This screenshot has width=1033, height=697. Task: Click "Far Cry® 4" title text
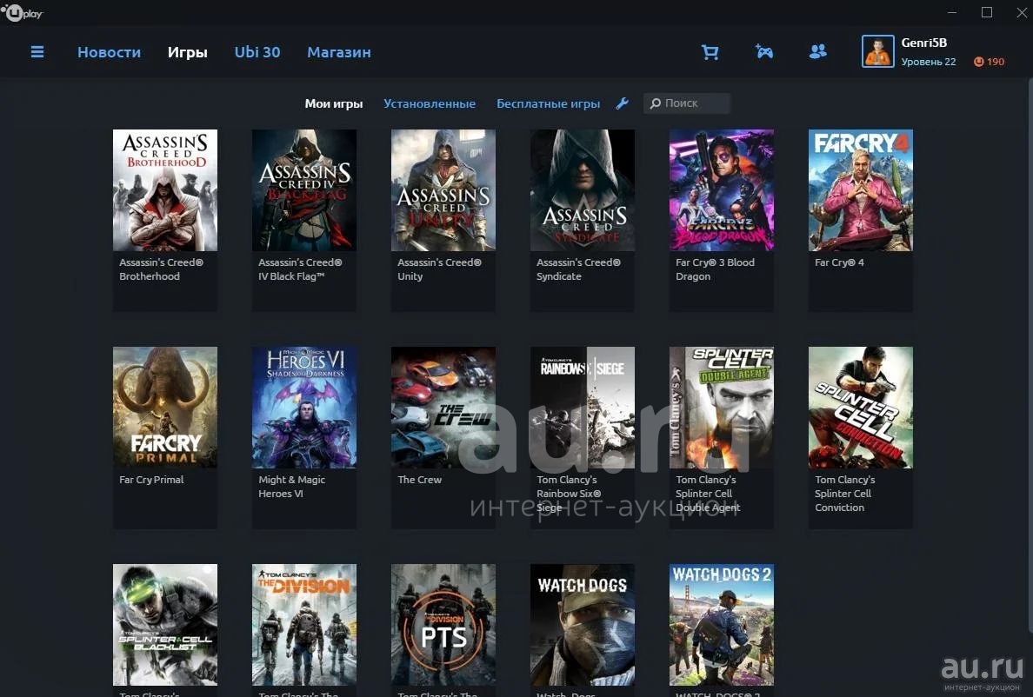point(838,262)
